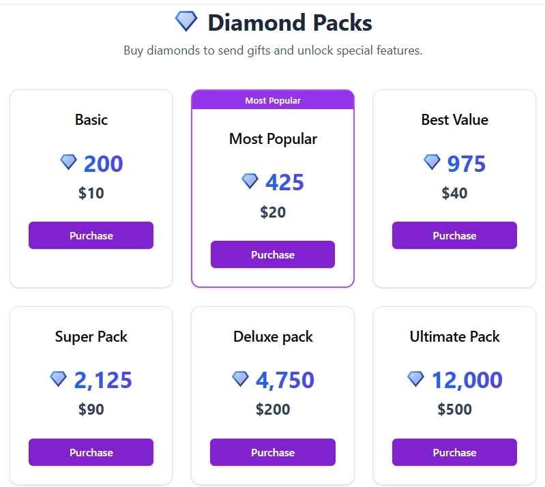This screenshot has height=487, width=545.
Task: Click the 975 diamonds amount
Action: pyautogui.click(x=466, y=164)
